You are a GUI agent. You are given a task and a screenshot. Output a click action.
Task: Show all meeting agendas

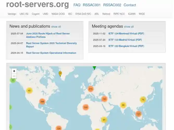(x=129, y=27)
